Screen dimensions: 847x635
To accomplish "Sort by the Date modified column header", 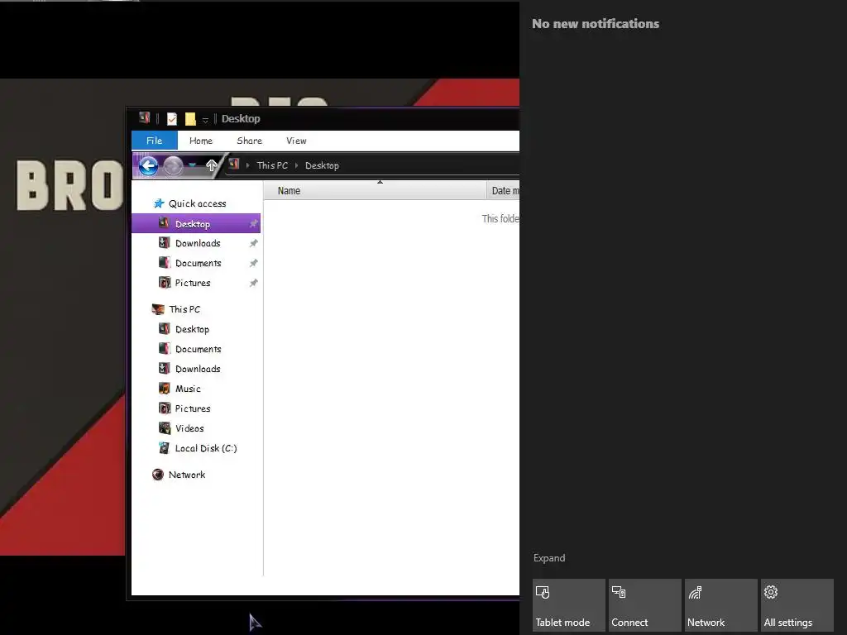I will pyautogui.click(x=504, y=191).
